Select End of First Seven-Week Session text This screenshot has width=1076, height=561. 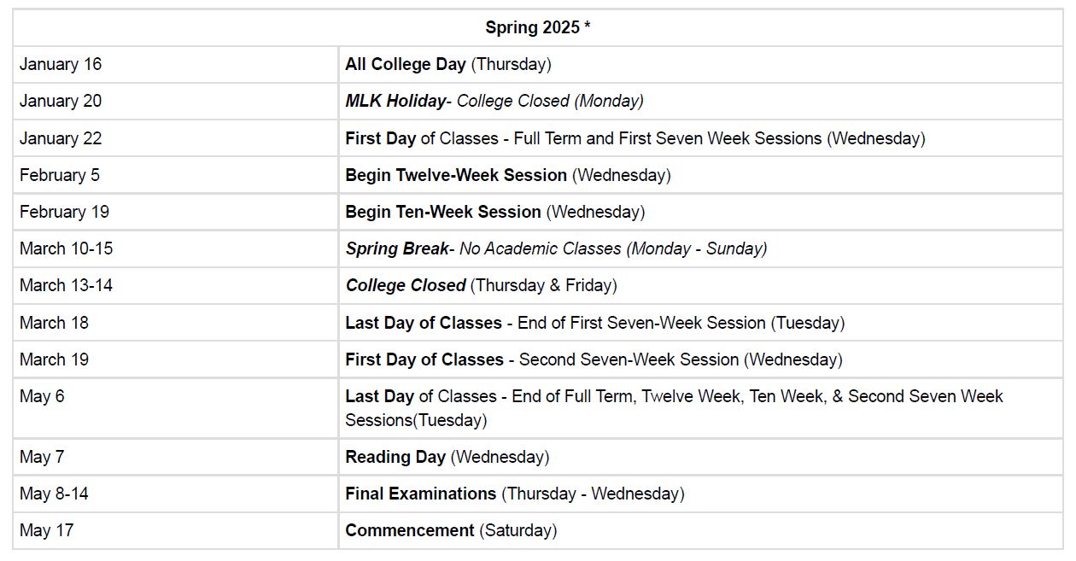[642, 323]
